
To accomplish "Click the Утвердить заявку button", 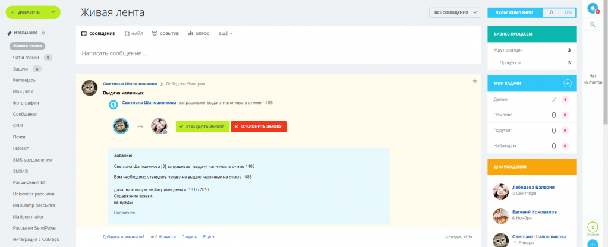I will pos(203,126).
